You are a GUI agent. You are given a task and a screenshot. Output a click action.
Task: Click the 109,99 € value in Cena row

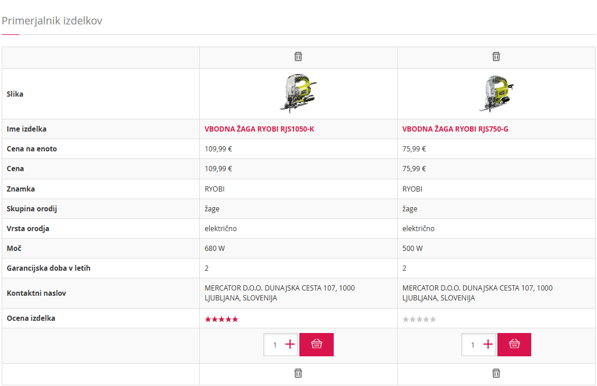click(218, 169)
